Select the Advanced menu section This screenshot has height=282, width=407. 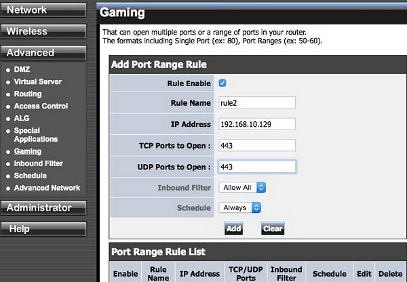[x=43, y=52]
